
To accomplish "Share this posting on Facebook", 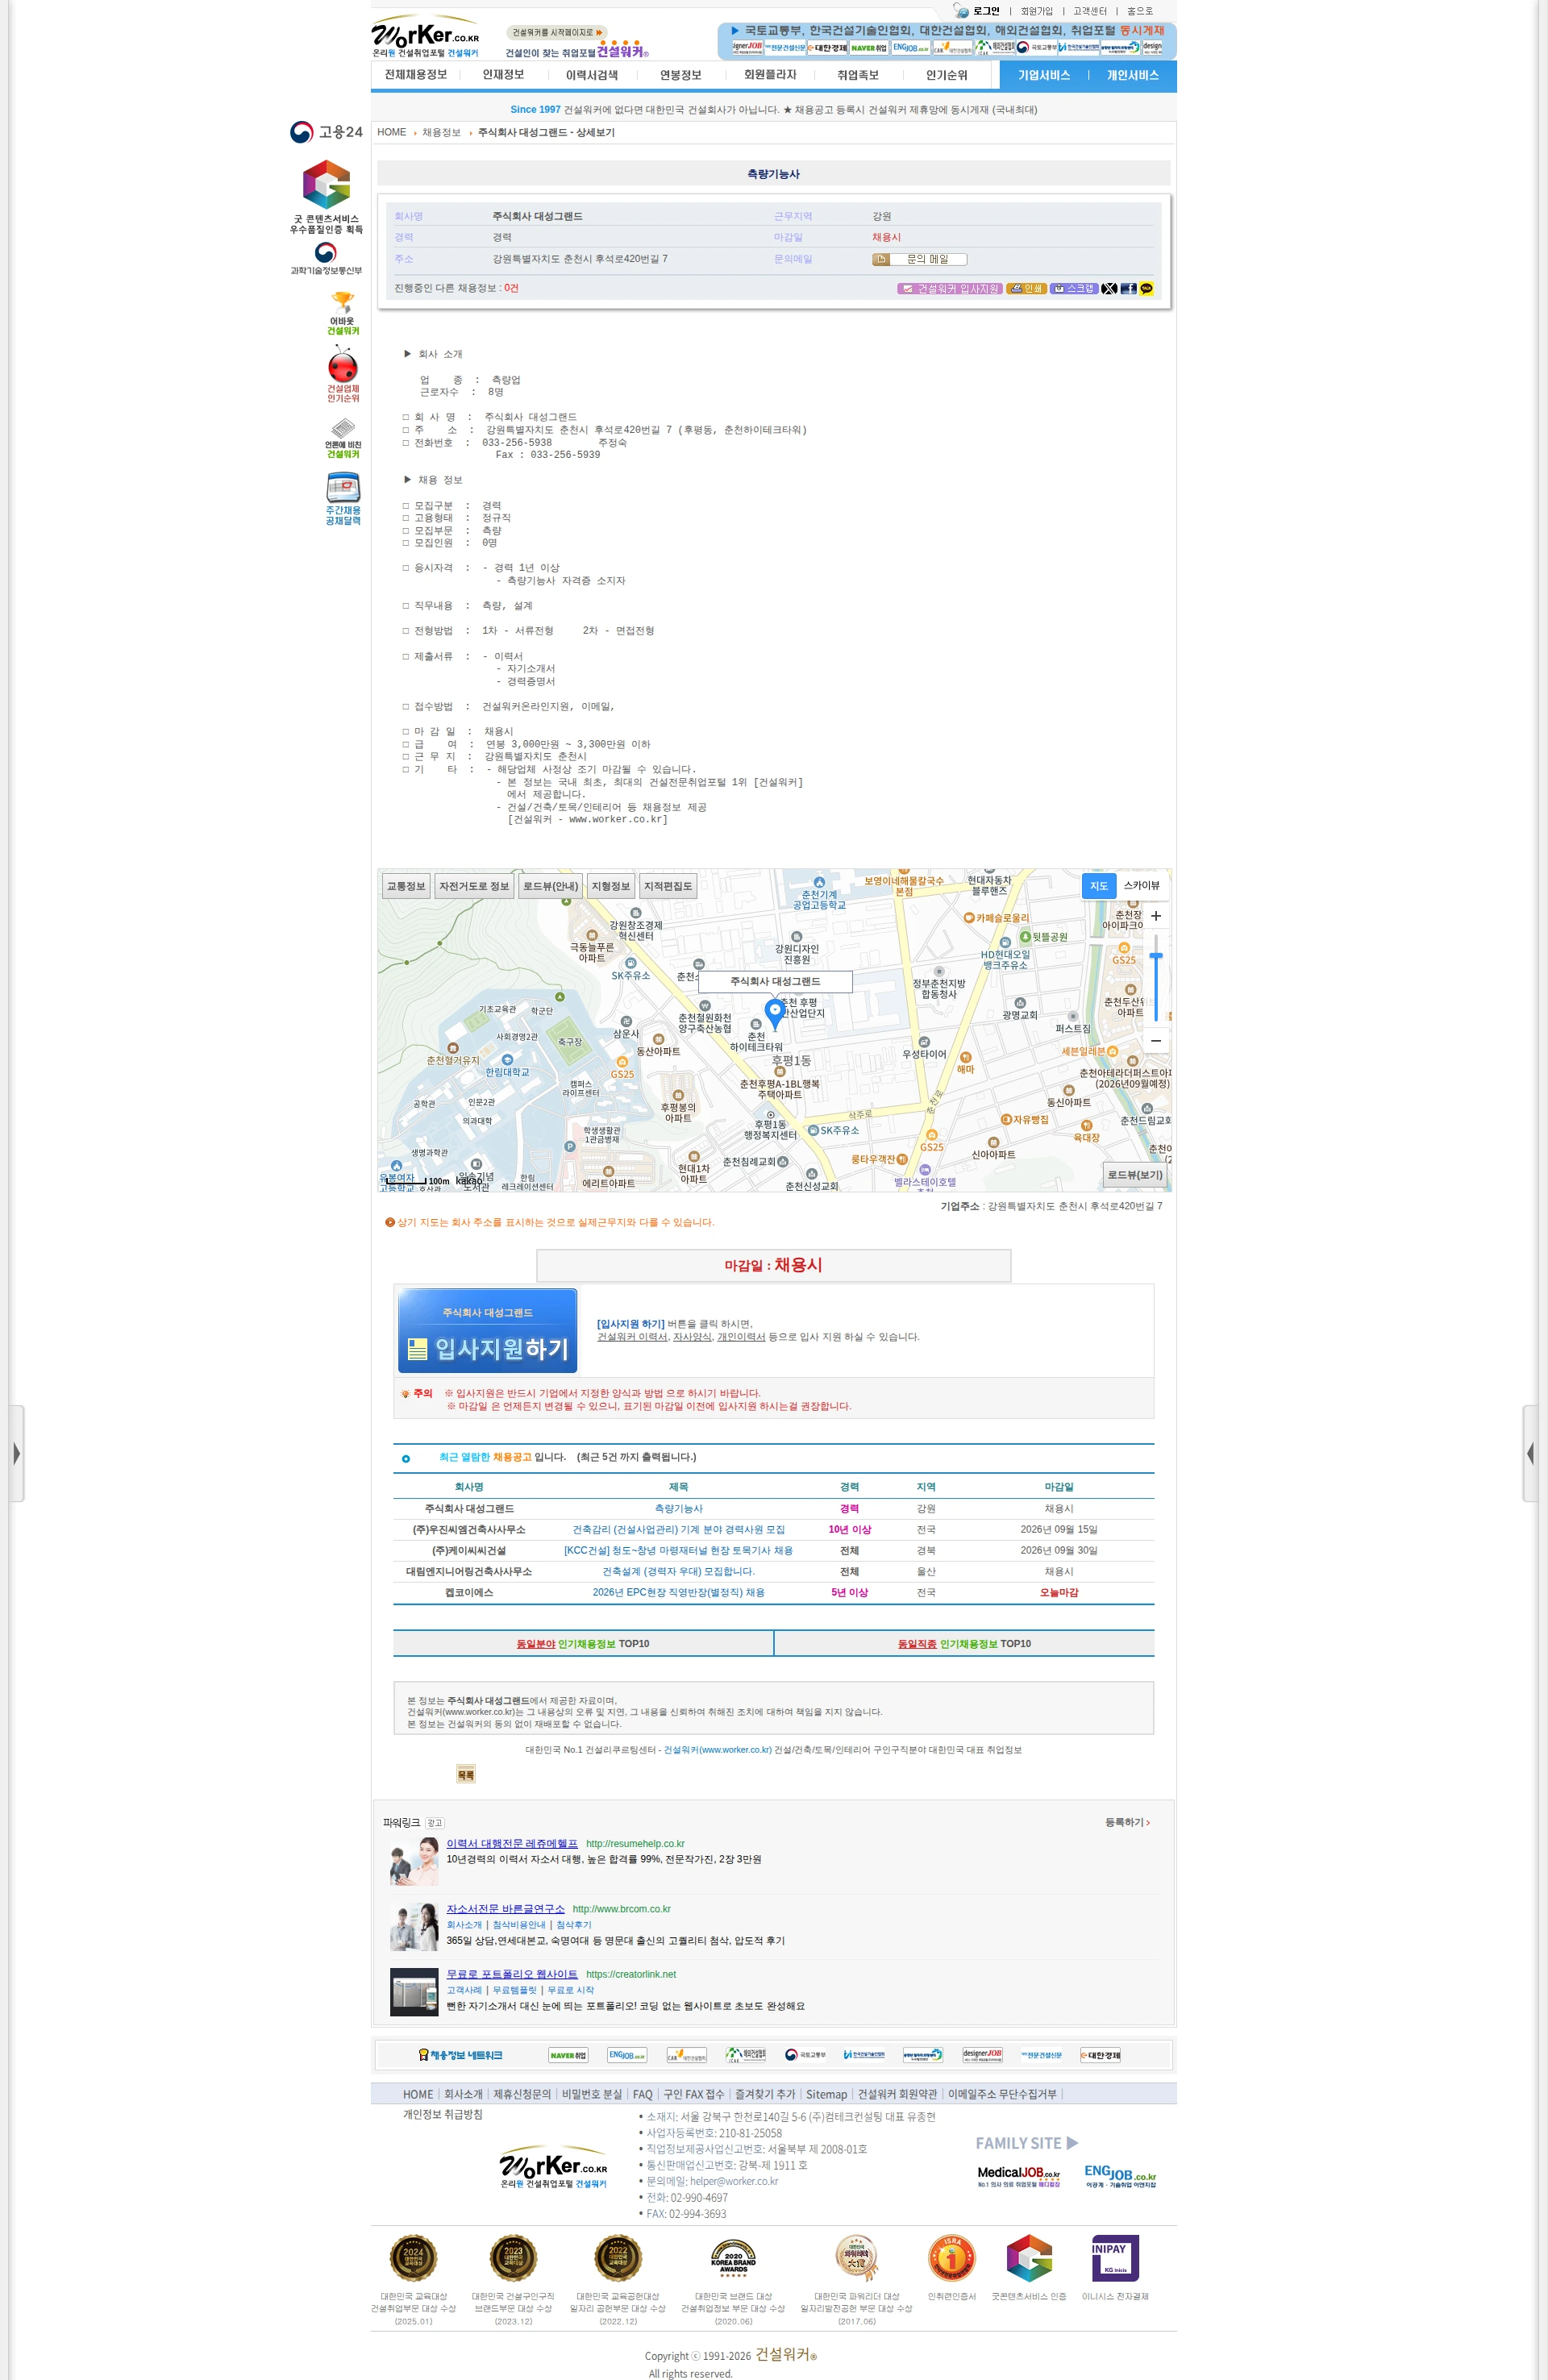I will [1128, 288].
